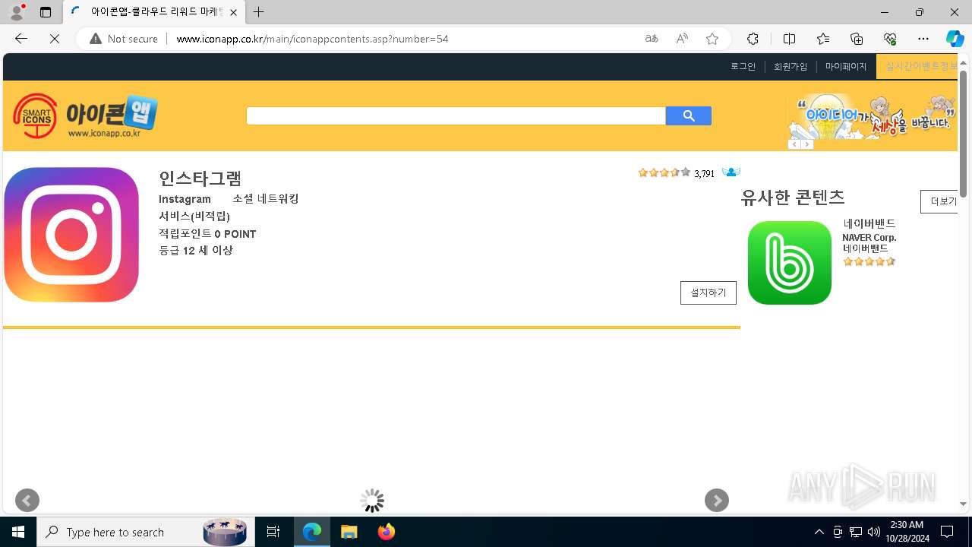
Task: Enable the Read aloud icon
Action: [682, 39]
